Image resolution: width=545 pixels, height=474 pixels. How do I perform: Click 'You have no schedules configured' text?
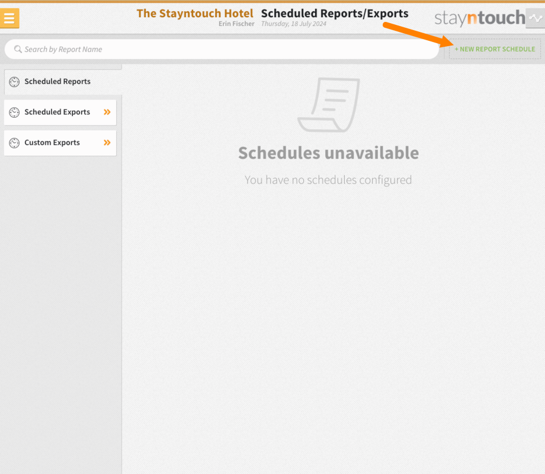click(x=328, y=180)
